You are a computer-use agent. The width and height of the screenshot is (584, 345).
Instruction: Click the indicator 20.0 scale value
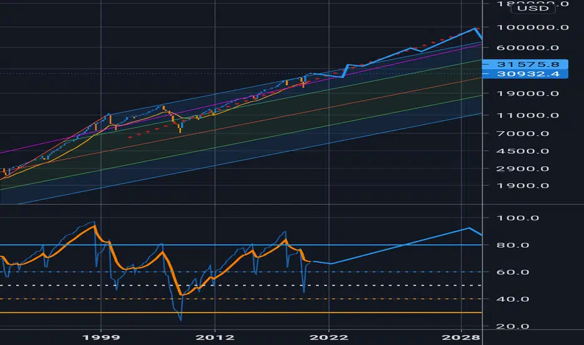tap(513, 326)
